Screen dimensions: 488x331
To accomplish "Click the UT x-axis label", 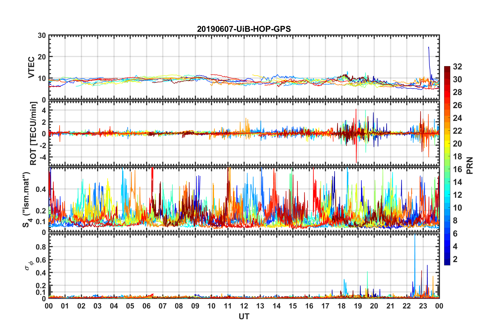I will (244, 317).
